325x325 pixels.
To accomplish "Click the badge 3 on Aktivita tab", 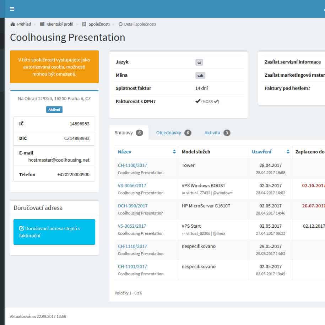I will (x=227, y=133).
